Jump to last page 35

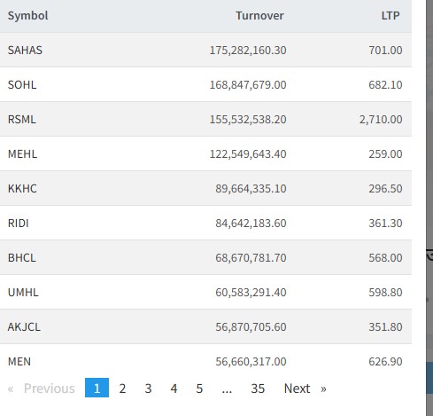coord(258,389)
